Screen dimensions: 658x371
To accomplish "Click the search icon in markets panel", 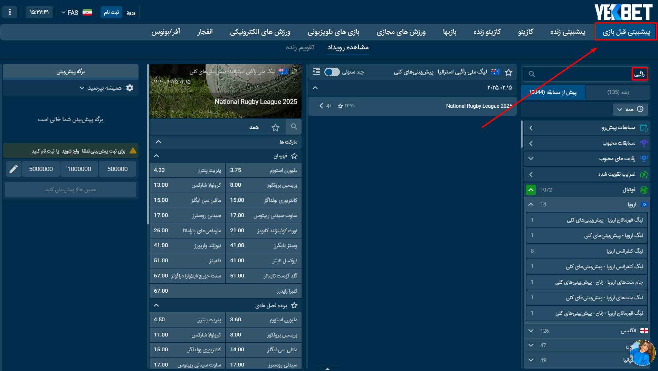I will (x=294, y=127).
